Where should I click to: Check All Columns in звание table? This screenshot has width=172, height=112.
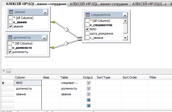tap(11, 18)
